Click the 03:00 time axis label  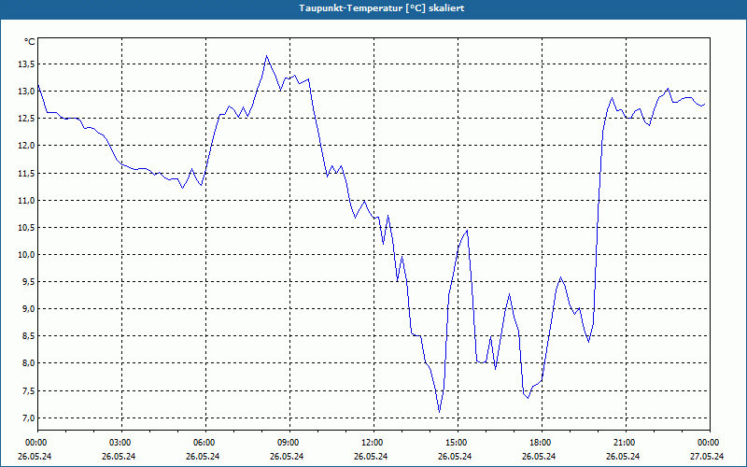tap(121, 443)
